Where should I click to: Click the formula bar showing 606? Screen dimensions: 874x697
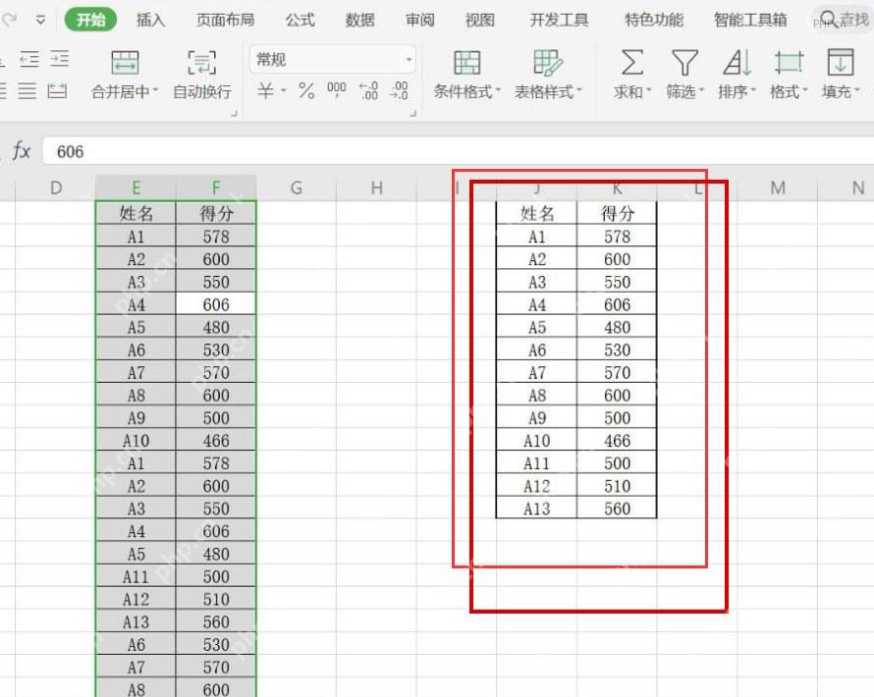pyautogui.click(x=459, y=151)
